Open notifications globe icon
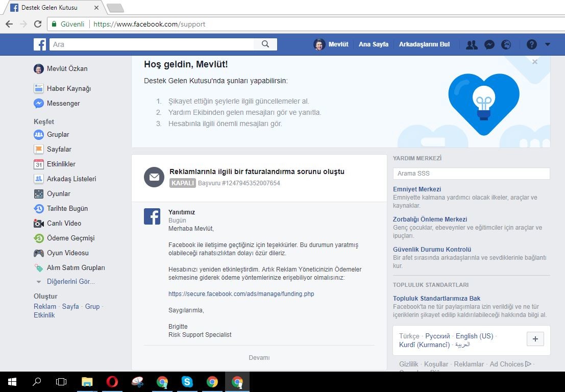 point(506,45)
